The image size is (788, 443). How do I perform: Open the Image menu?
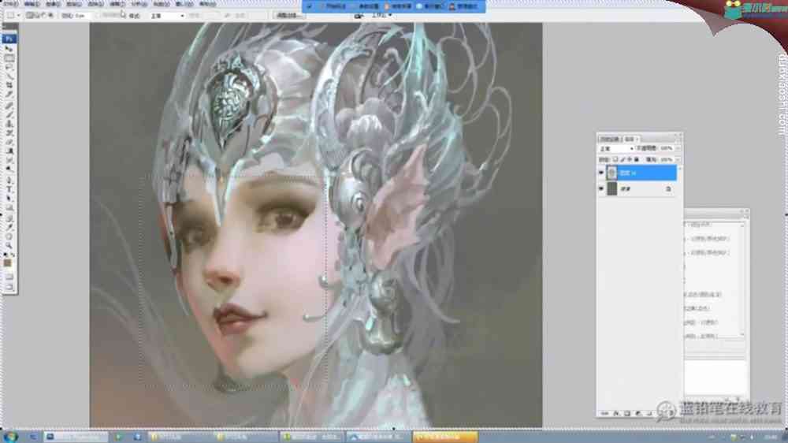coord(53,4)
